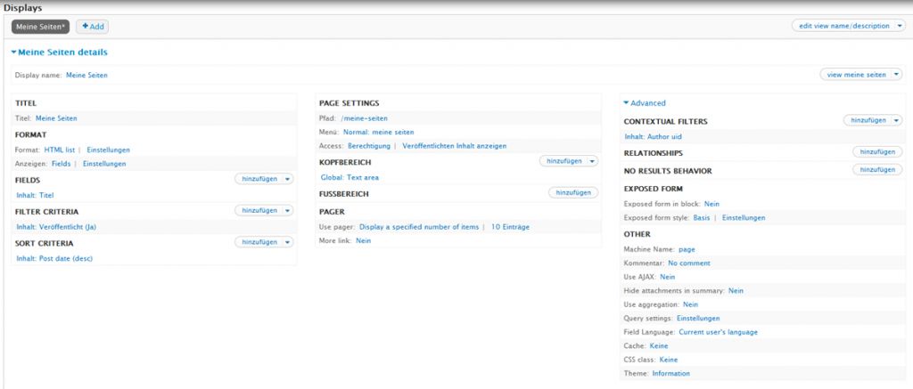
Task: Click the Use AJAX Nein setting
Action: click(x=667, y=277)
